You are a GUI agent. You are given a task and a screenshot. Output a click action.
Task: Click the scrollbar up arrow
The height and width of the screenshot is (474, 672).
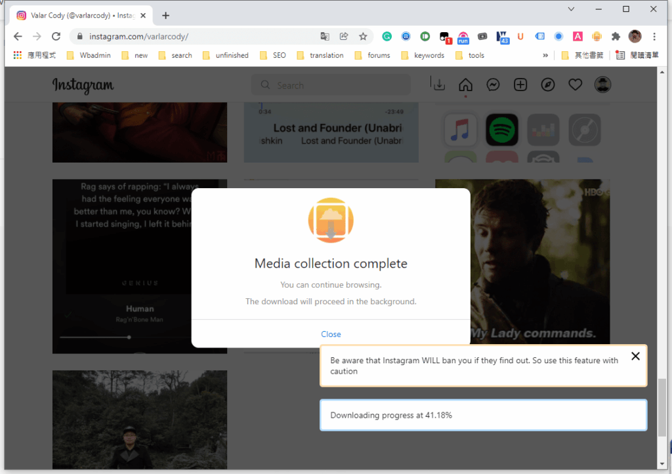[662, 72]
